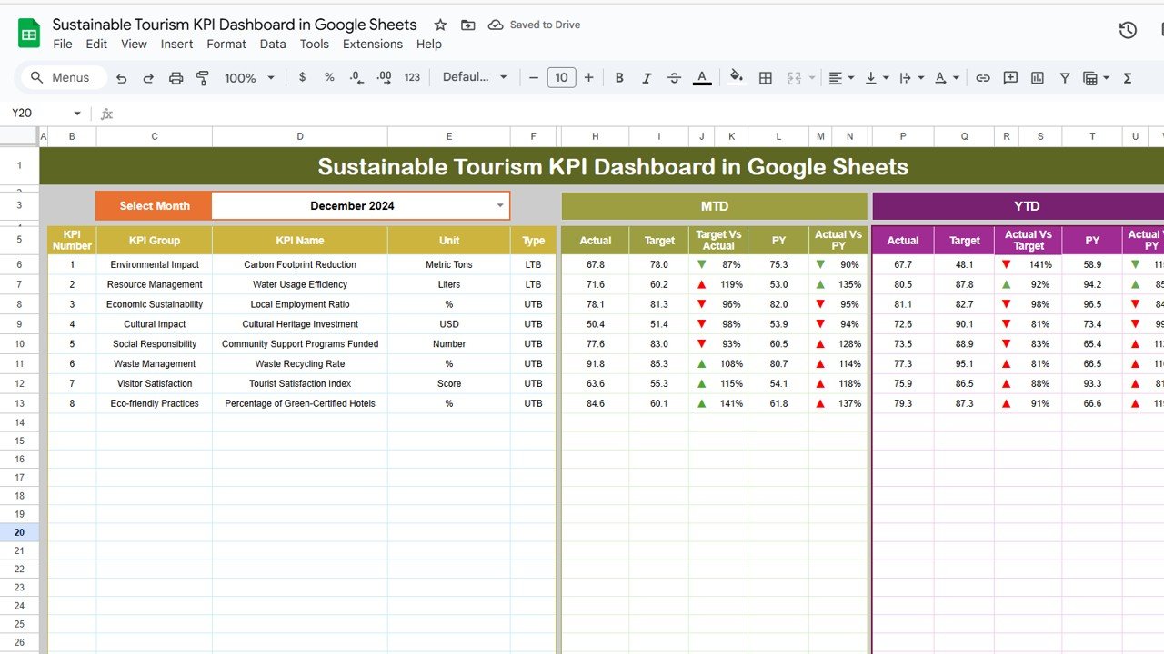
Task: Click the document title text
Action: point(235,25)
